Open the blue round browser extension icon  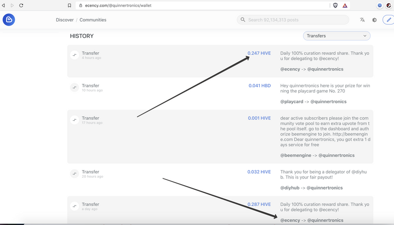(x=380, y=5)
